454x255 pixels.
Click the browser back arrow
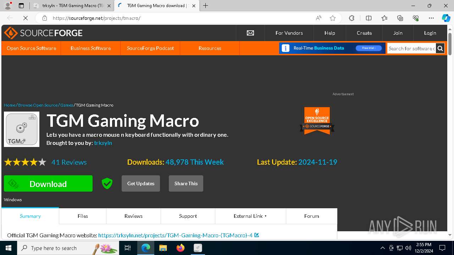tap(10, 18)
